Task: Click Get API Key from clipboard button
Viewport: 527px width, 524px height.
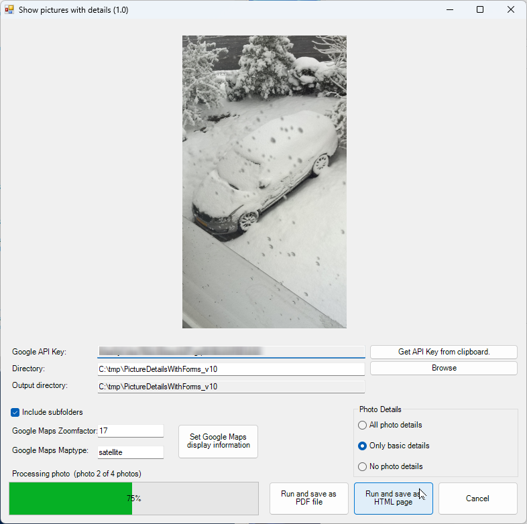Action: 443,352
